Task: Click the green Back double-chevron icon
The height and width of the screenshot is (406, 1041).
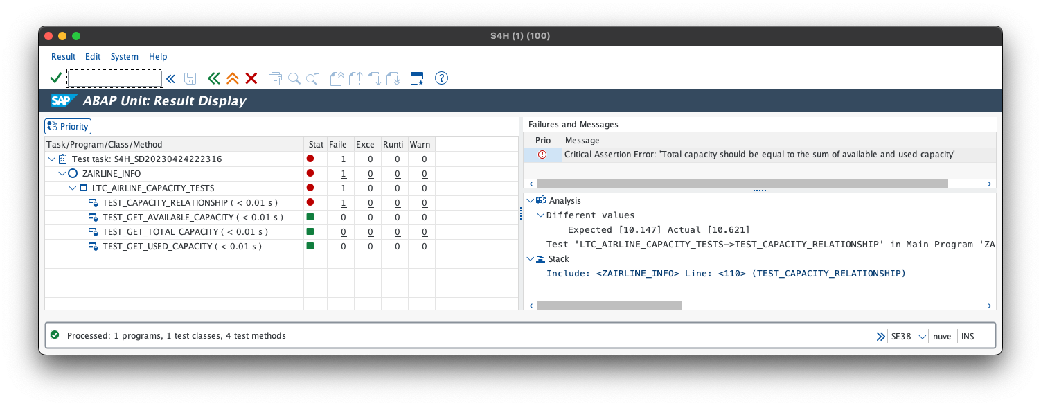Action: [x=214, y=78]
